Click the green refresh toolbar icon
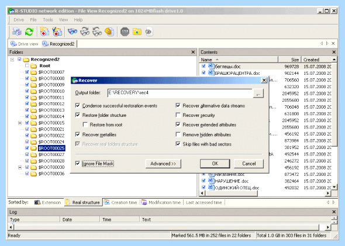The height and width of the screenshot is (246, 345). 29,32
